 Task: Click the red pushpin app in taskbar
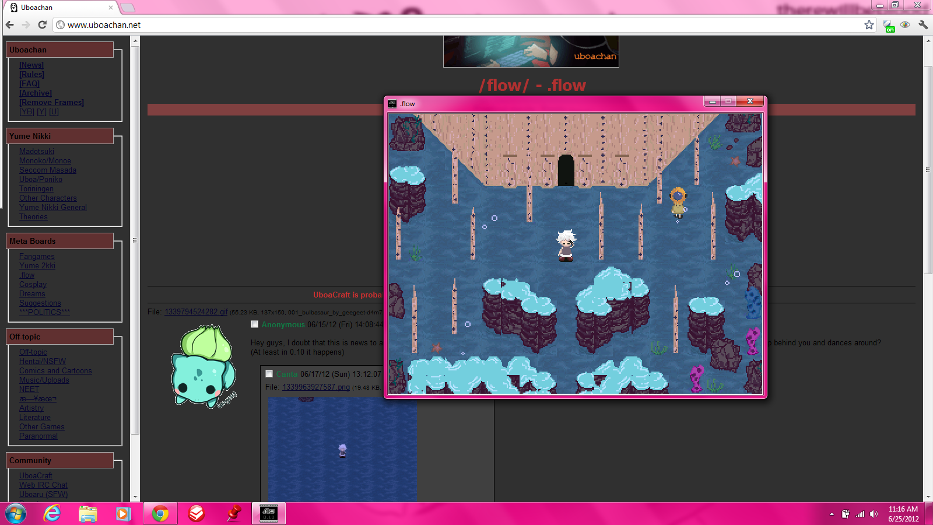pyautogui.click(x=233, y=514)
